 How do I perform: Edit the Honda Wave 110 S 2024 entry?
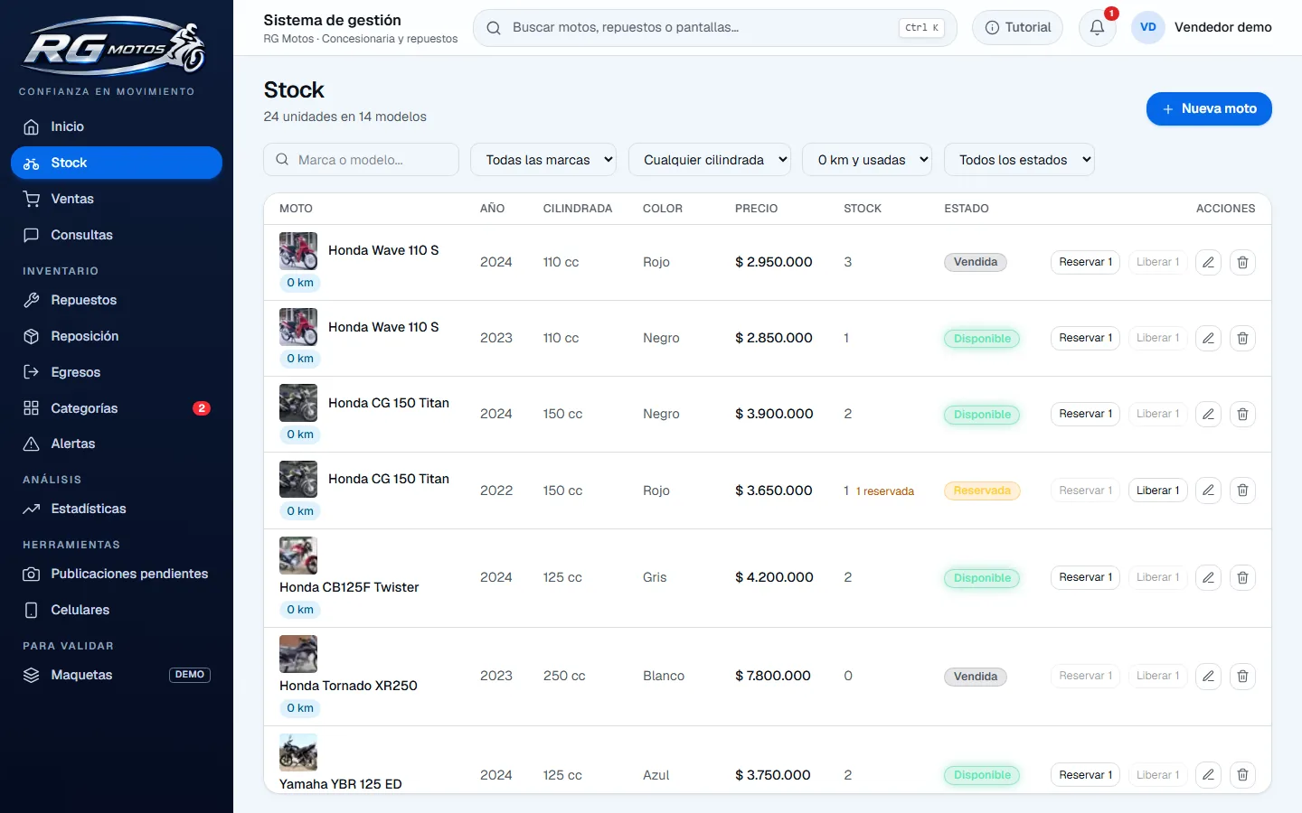coord(1208,262)
